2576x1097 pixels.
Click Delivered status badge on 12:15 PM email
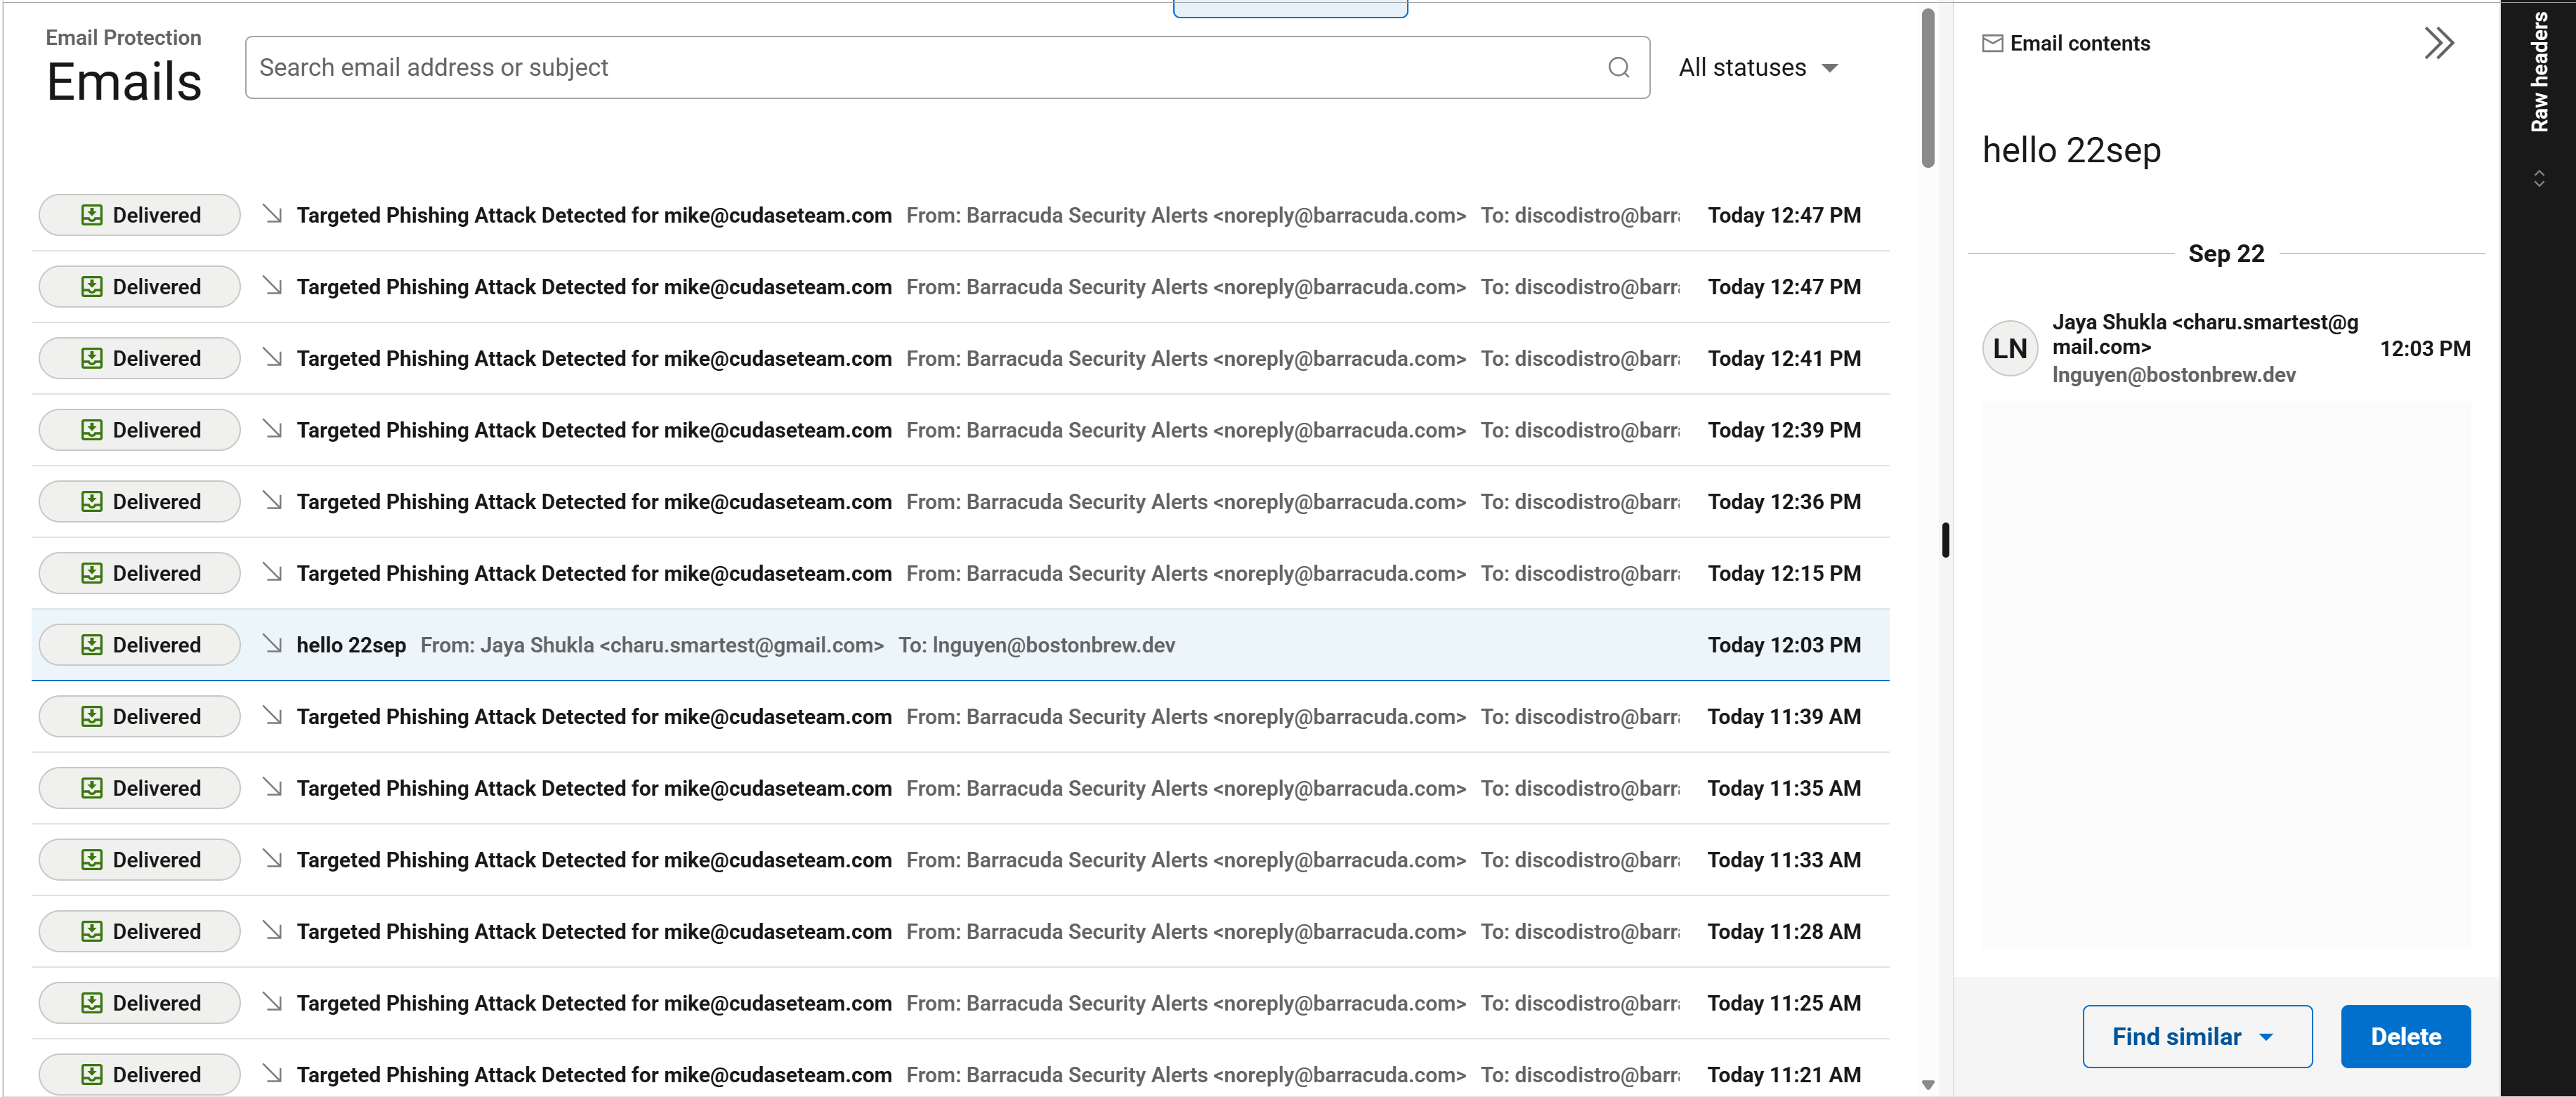click(x=140, y=573)
